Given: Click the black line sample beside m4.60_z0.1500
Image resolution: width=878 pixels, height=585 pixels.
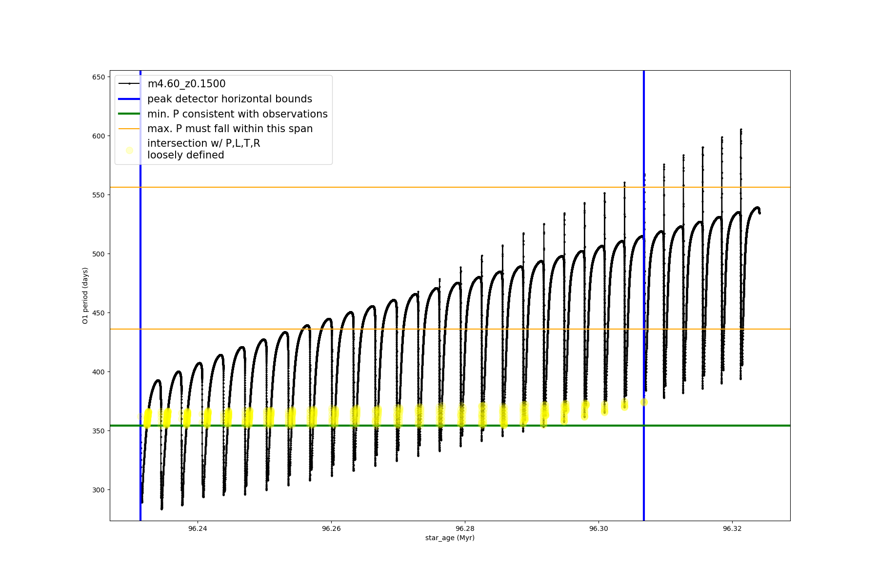Looking at the screenshot, I should click(x=129, y=84).
